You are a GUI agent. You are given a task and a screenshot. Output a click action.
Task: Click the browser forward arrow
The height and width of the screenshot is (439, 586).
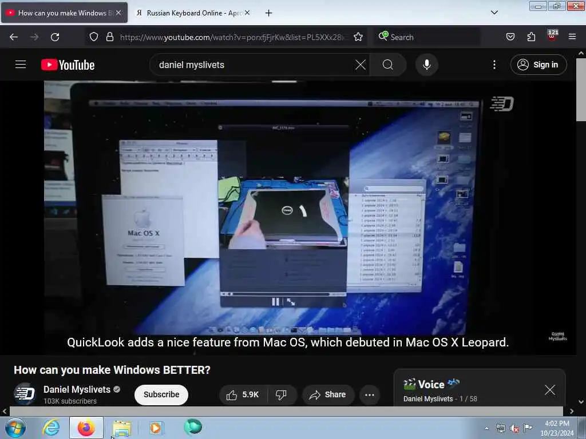pos(34,37)
